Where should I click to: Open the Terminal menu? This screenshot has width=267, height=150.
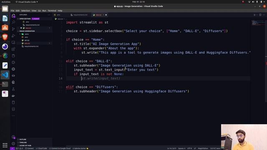pyautogui.click(x=52, y=11)
